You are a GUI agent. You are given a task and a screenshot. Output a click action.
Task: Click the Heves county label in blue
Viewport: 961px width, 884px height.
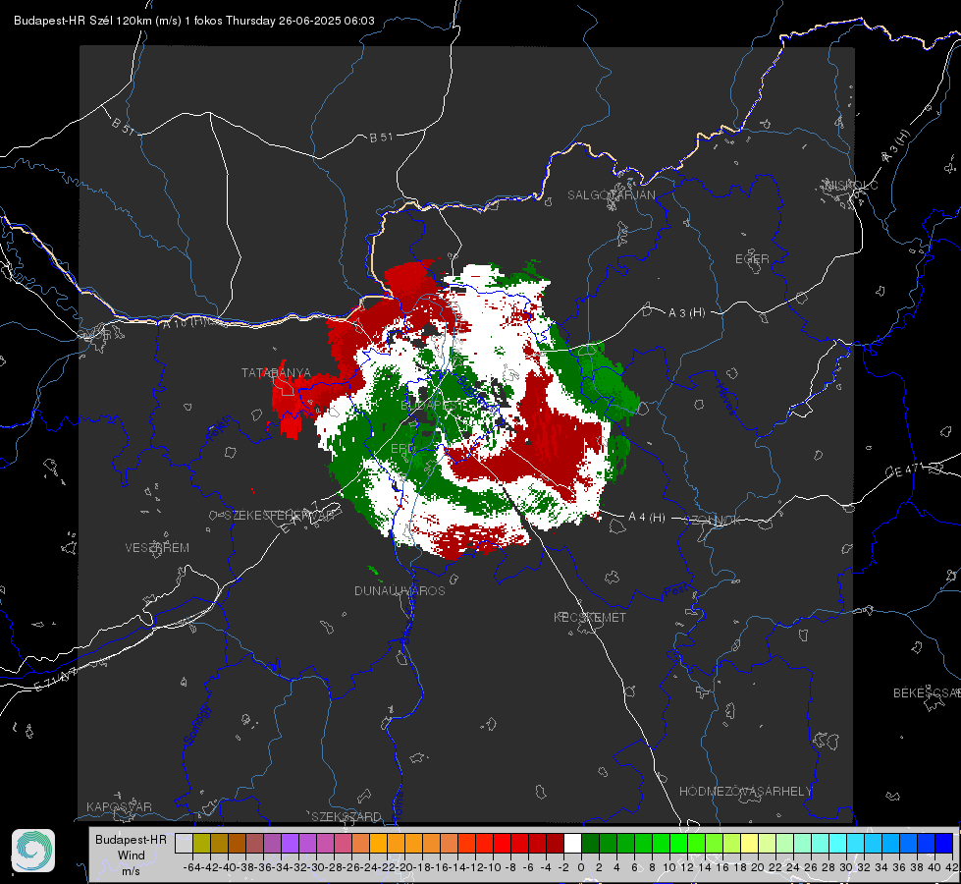(725, 399)
